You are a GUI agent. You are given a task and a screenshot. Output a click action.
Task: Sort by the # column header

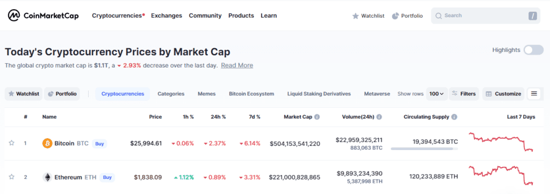(x=26, y=117)
